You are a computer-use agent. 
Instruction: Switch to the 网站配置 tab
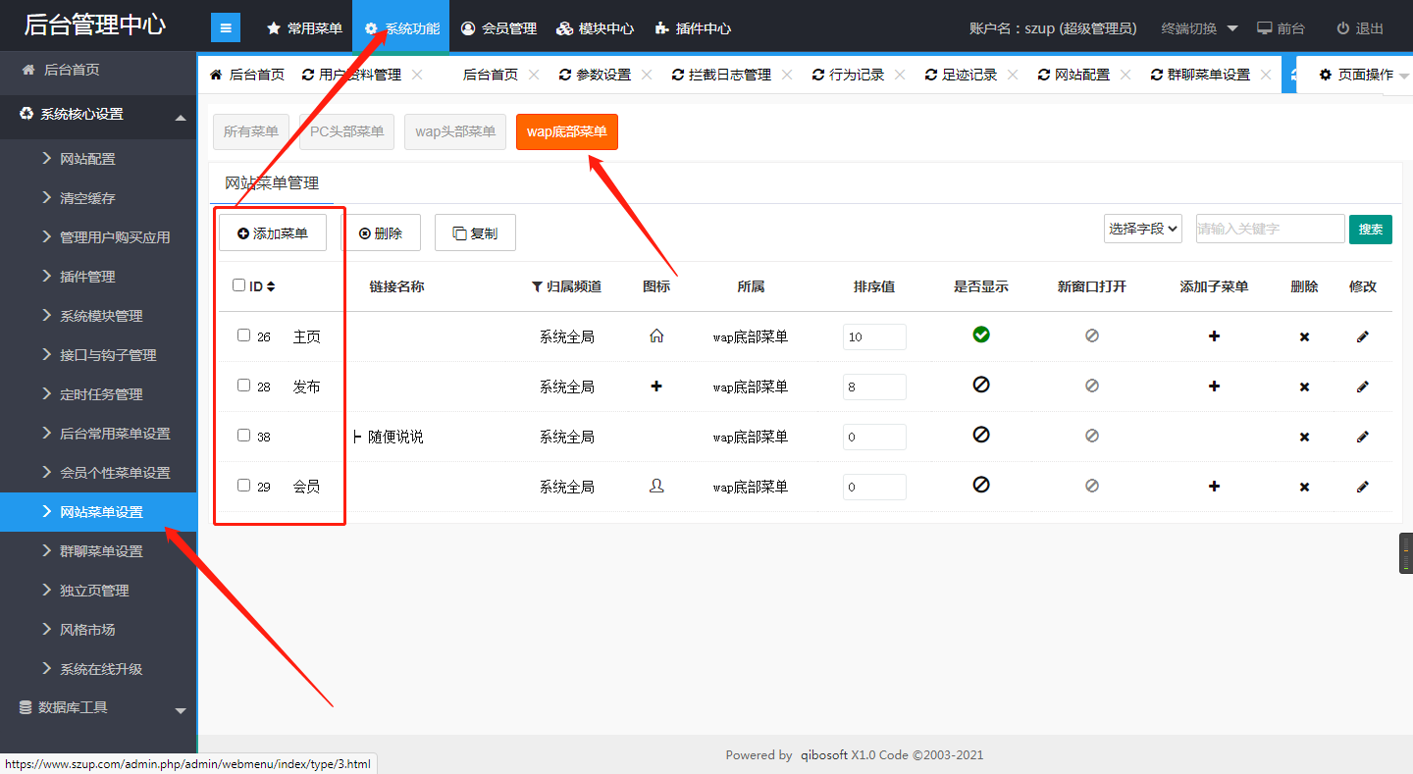[x=1081, y=75]
